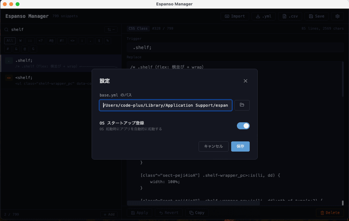349x221 pixels.
Task: Click the Add snippet button
Action: tap(109, 214)
